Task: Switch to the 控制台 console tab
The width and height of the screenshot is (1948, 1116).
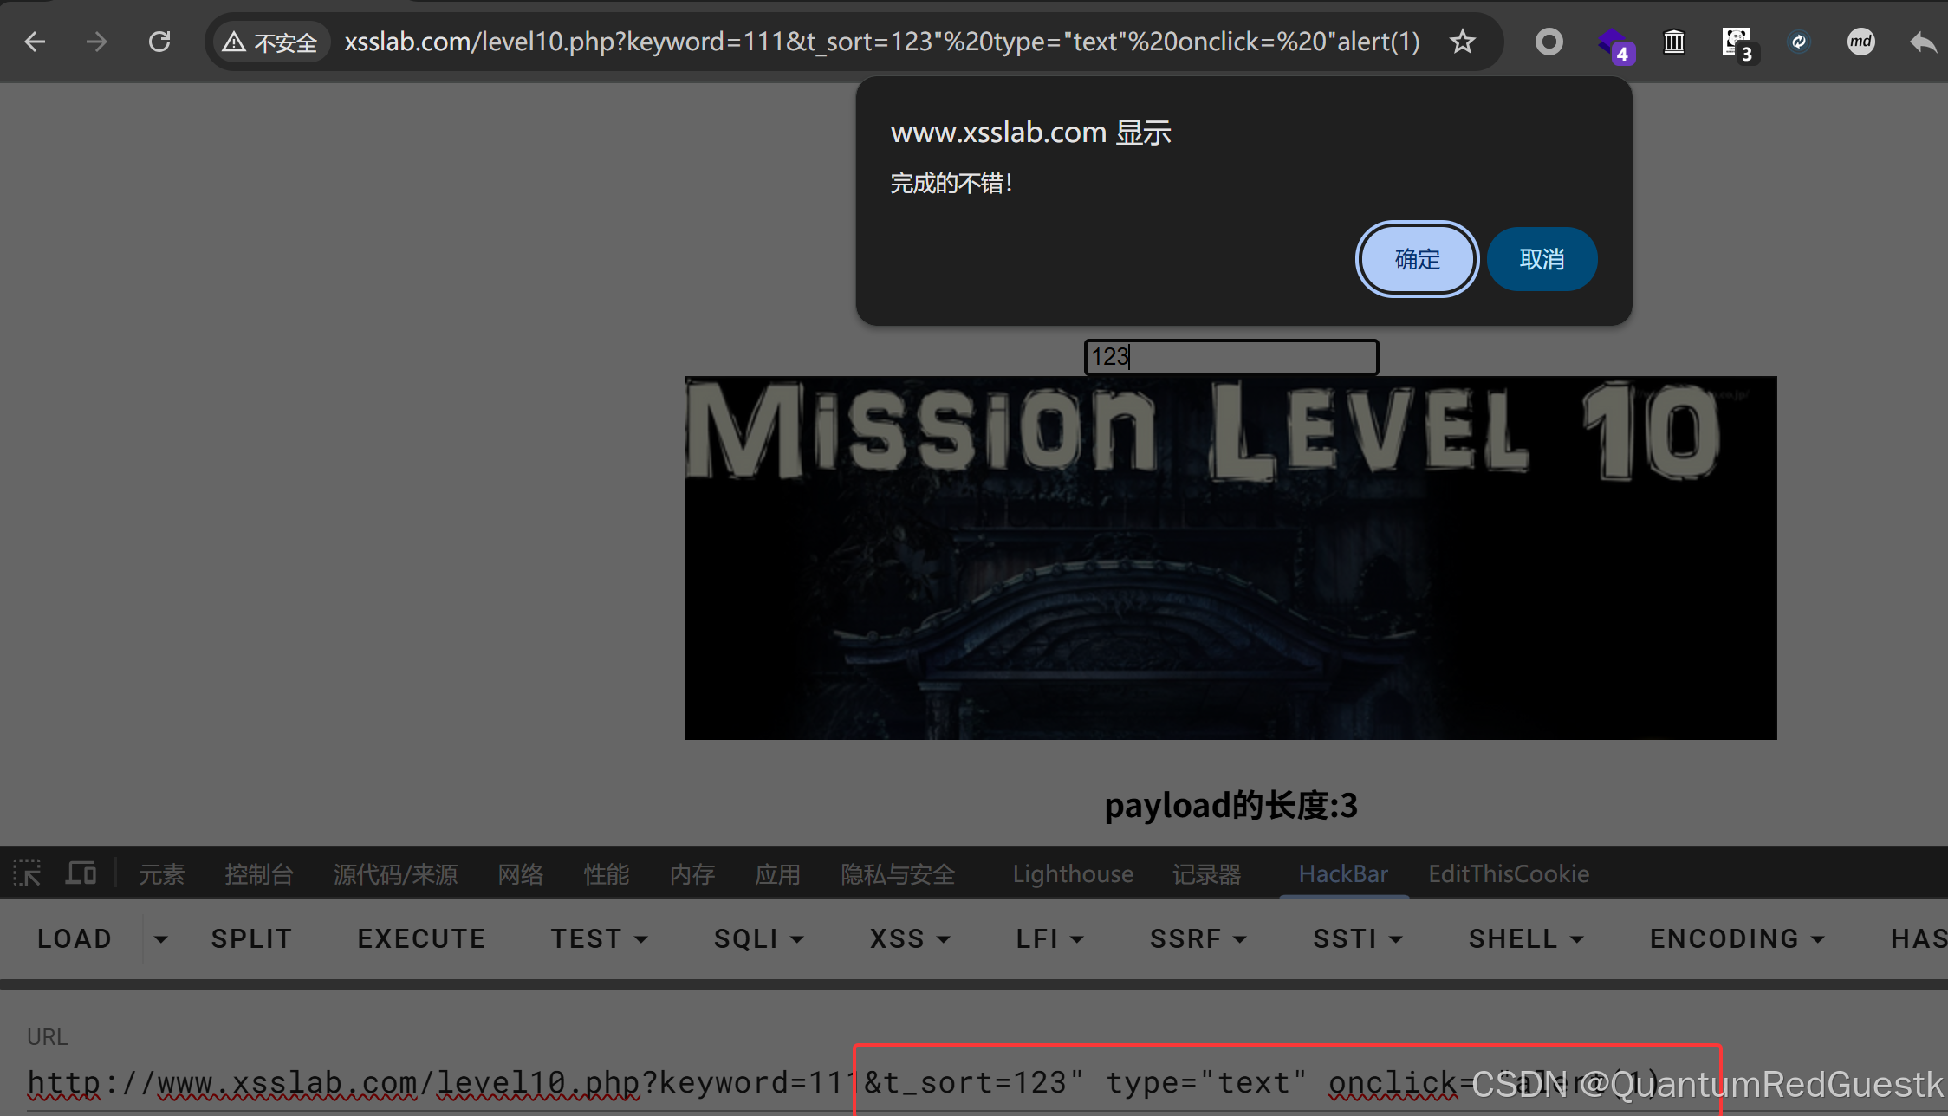Action: click(x=259, y=873)
